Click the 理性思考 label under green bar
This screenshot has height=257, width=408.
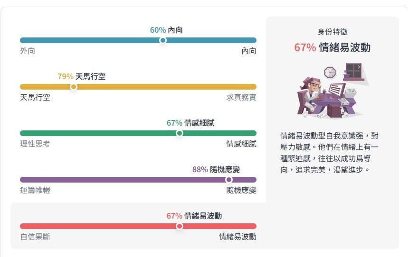(x=35, y=144)
